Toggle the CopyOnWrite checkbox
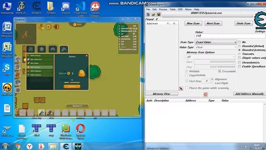266x150 pixels. [187, 75]
